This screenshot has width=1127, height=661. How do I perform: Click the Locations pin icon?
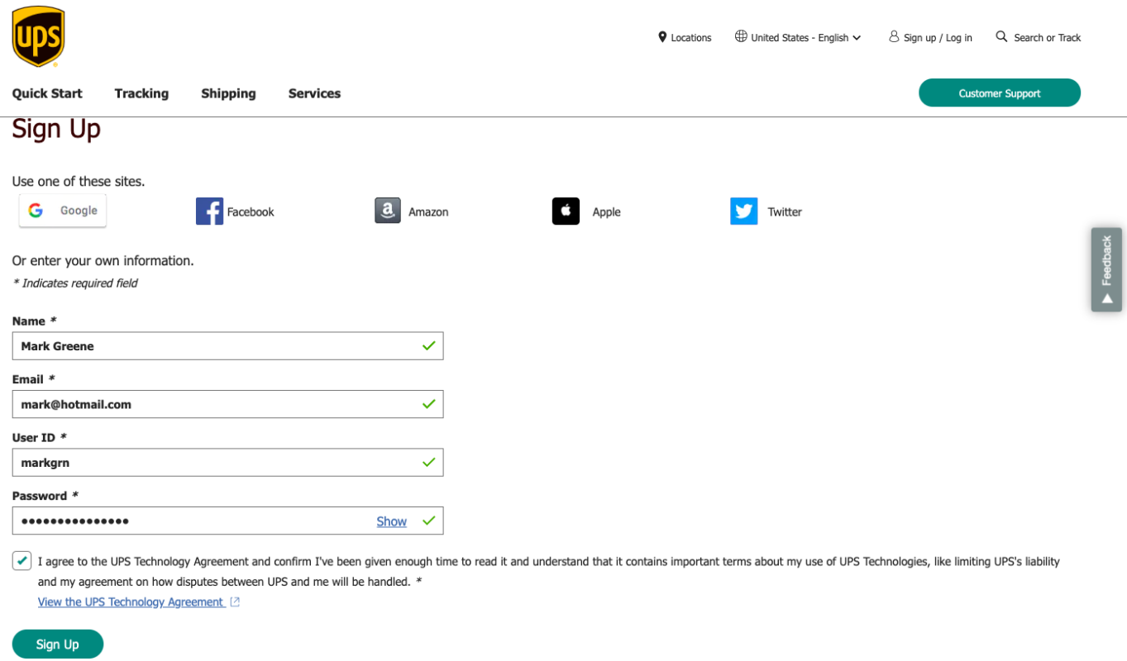[662, 37]
